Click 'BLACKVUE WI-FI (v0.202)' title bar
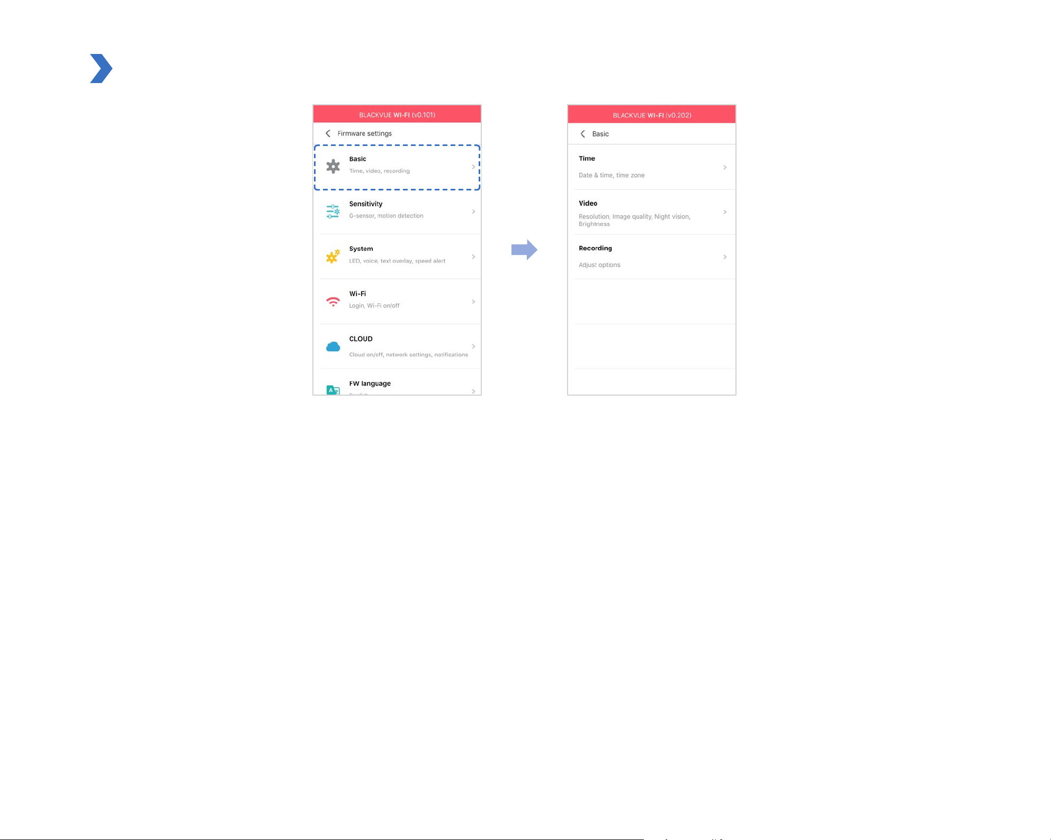The width and height of the screenshot is (1051, 840). (652, 115)
